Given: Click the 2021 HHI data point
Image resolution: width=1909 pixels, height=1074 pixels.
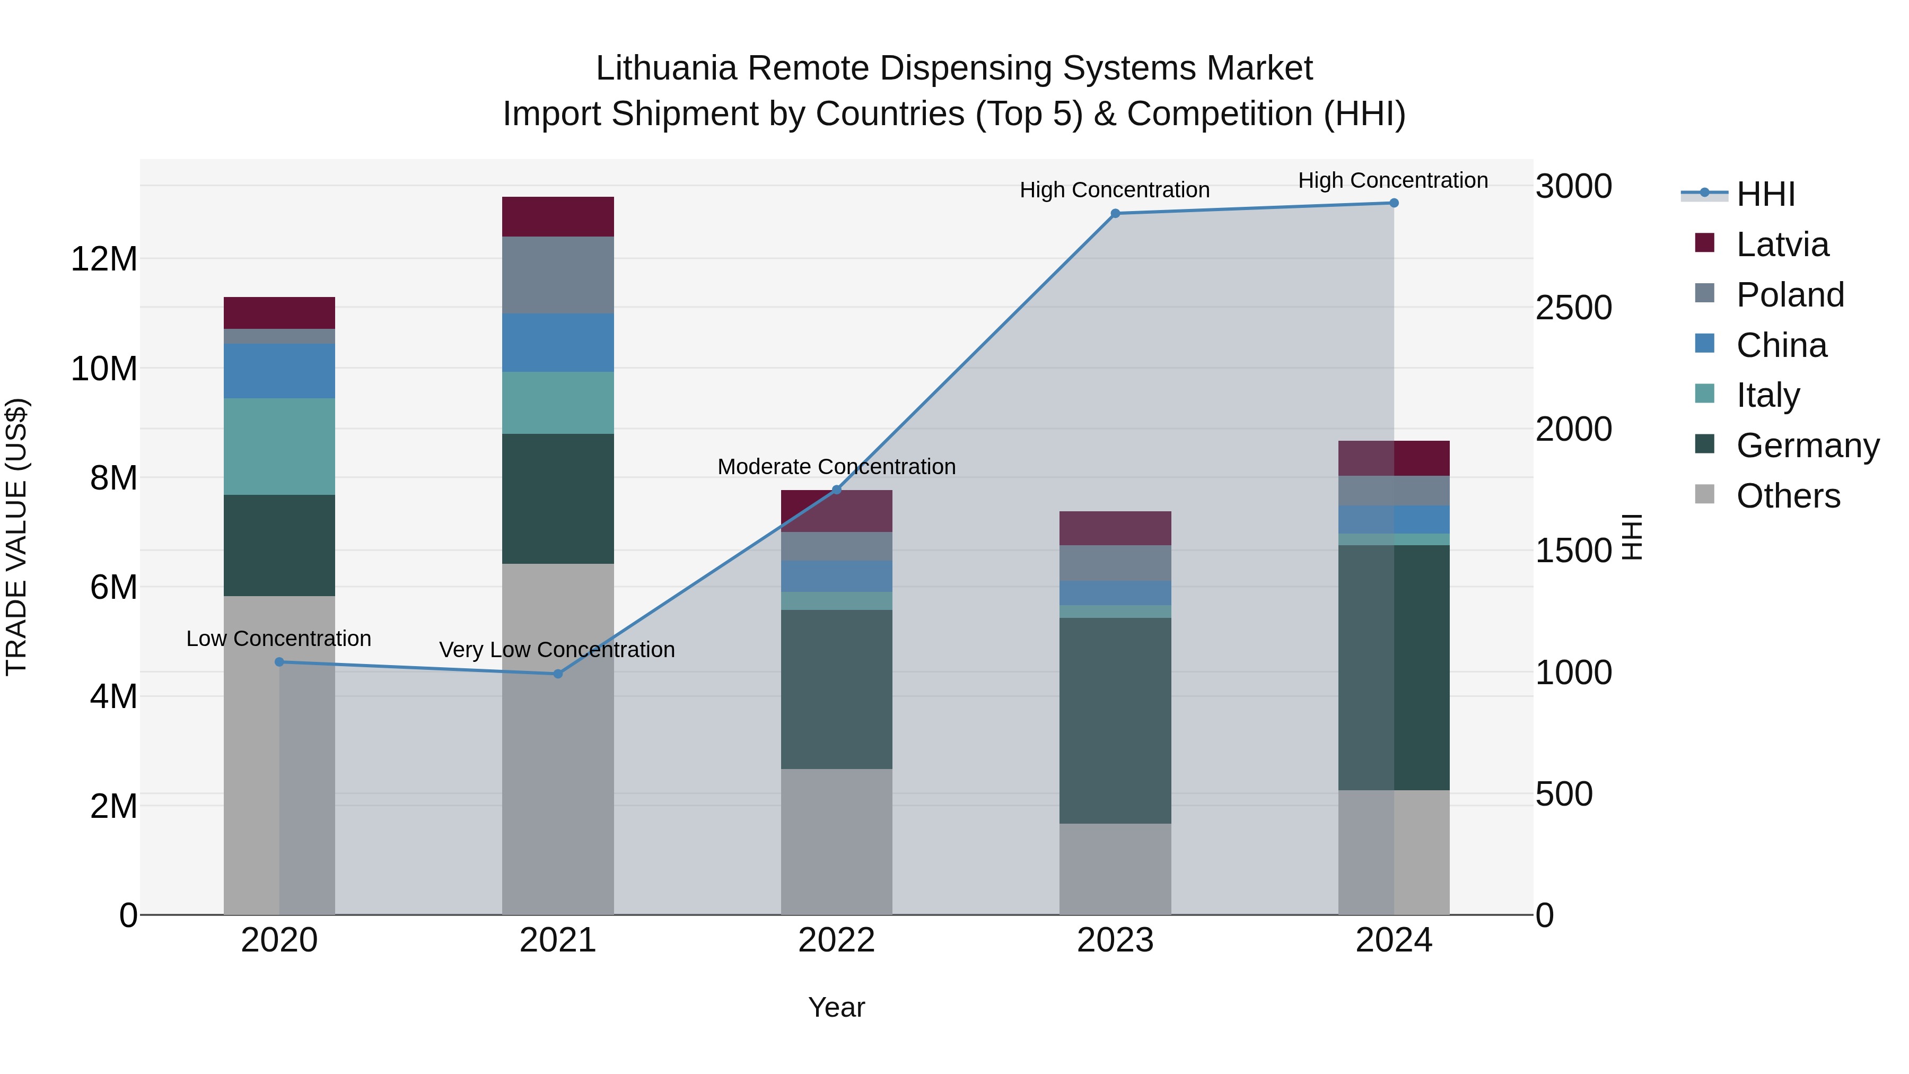Looking at the screenshot, I should tap(558, 674).
